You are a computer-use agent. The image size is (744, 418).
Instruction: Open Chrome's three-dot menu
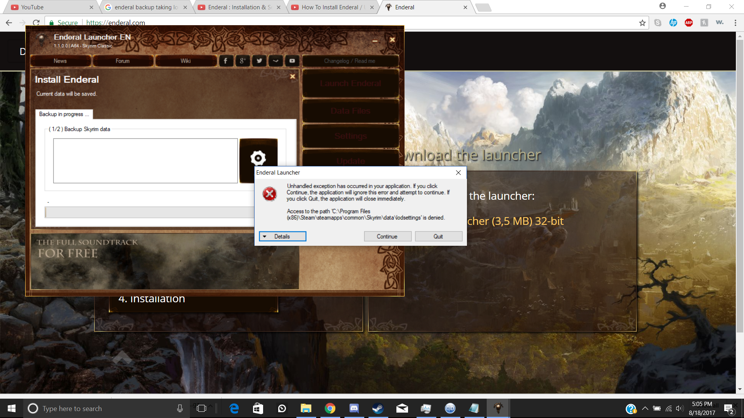735,22
